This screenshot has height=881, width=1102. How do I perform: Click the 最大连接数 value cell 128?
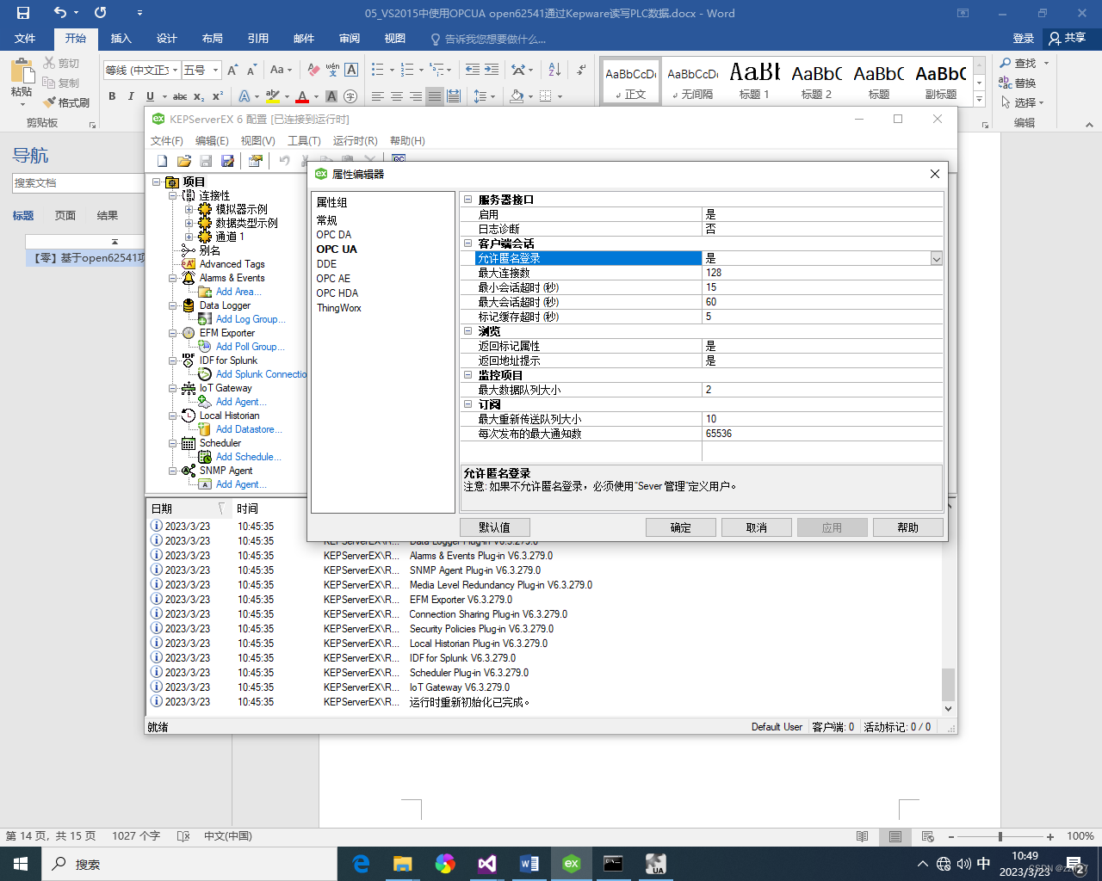point(822,273)
